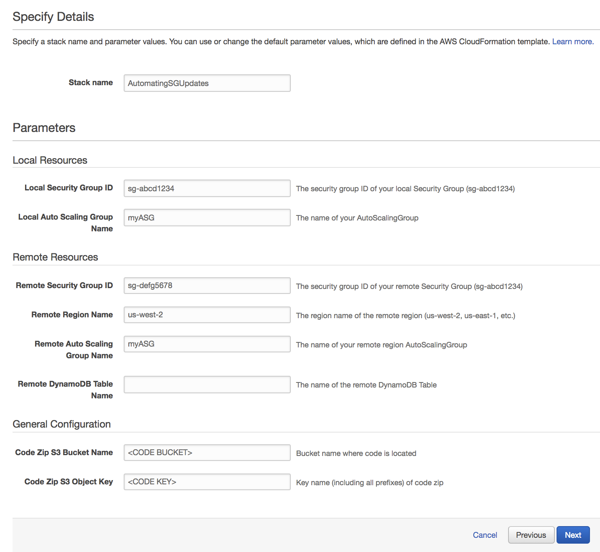The image size is (600, 552).
Task: Edit the Remote Region Name field
Action: (207, 315)
